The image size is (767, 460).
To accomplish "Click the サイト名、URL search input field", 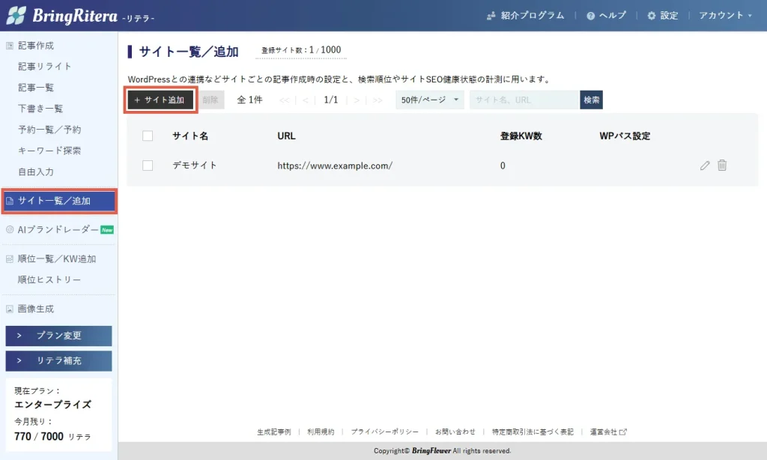I will pyautogui.click(x=524, y=100).
